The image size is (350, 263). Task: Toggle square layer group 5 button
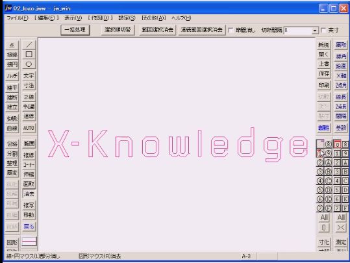coord(337,190)
